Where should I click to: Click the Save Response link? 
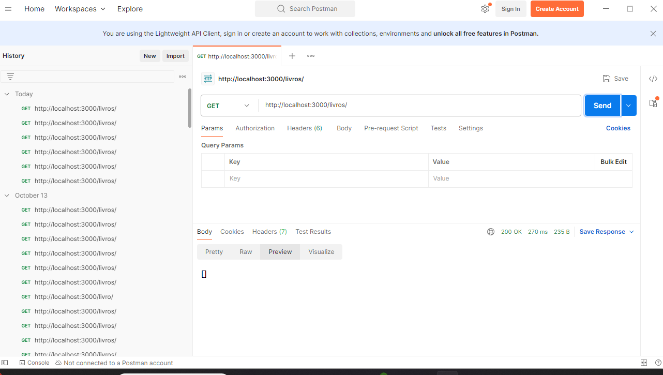coord(602,232)
